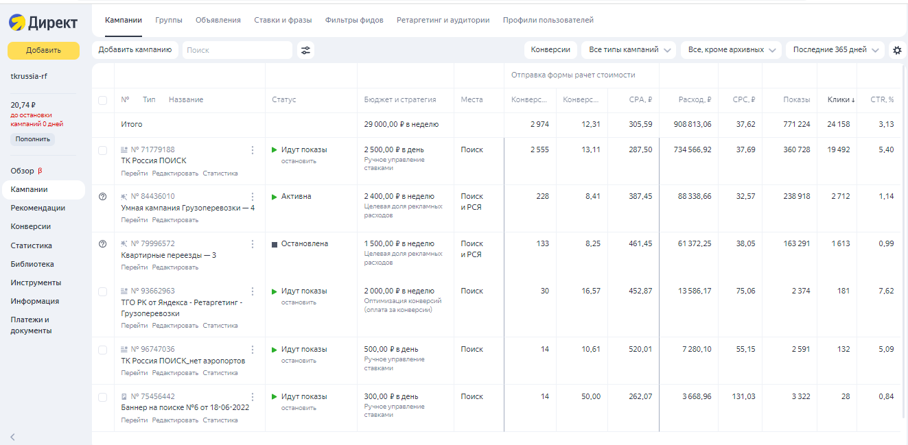Click Пополнить balance button
Screen dimensions: 908x445
click(x=33, y=139)
